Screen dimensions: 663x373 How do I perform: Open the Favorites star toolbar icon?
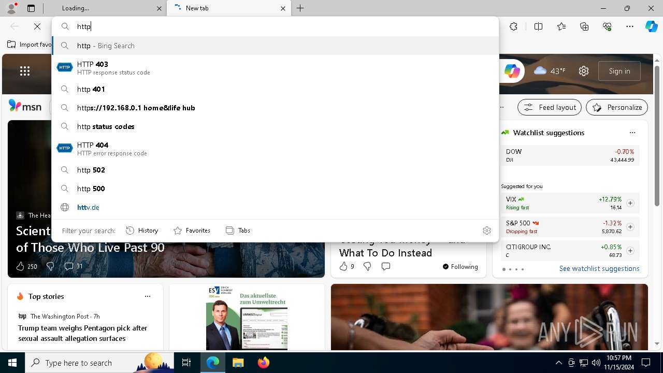(561, 26)
